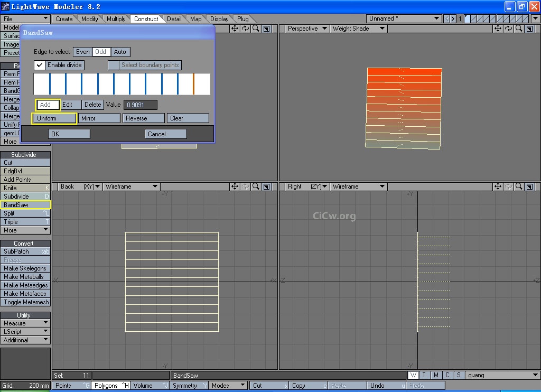Maximize the Perspective viewport with its corner icon
The width and height of the screenshot is (541, 392).
coord(529,29)
